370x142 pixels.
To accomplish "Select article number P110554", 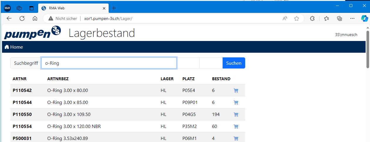I will pos(22,126).
